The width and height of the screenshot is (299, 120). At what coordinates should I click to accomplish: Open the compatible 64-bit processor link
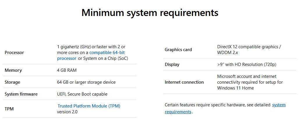coord(107,53)
